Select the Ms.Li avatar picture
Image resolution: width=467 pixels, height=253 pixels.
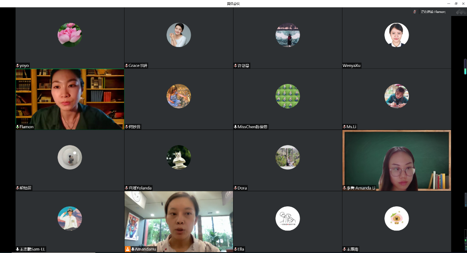tap(397, 96)
